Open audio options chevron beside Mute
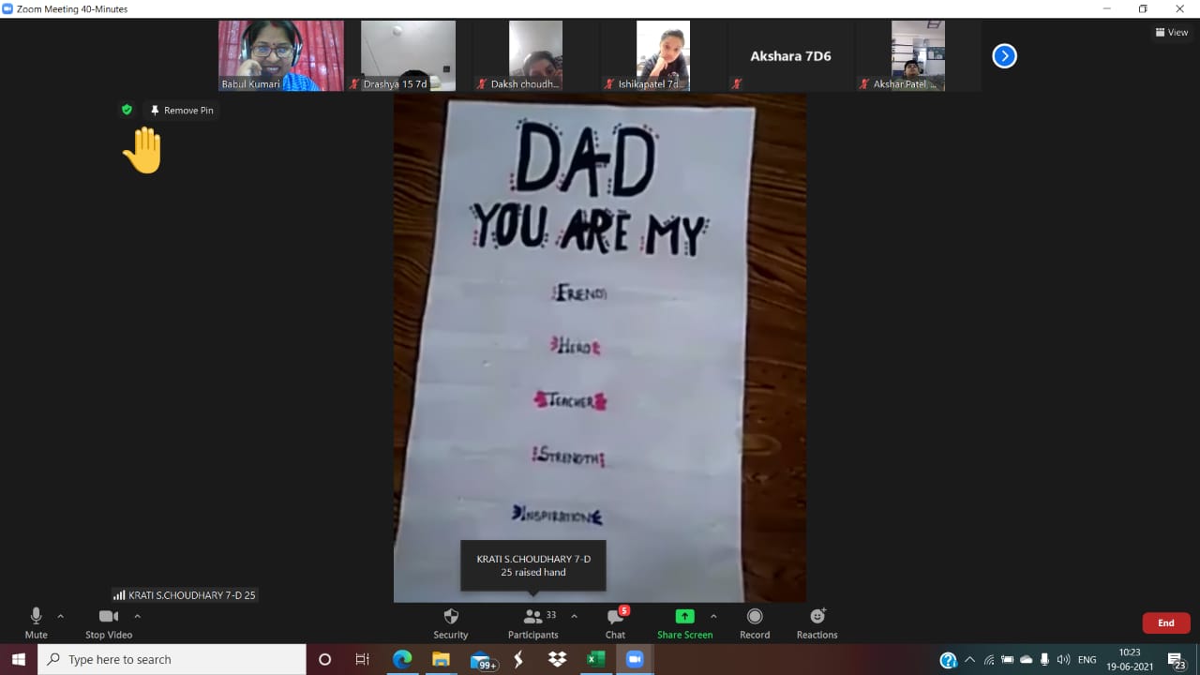The height and width of the screenshot is (675, 1200). click(x=61, y=616)
